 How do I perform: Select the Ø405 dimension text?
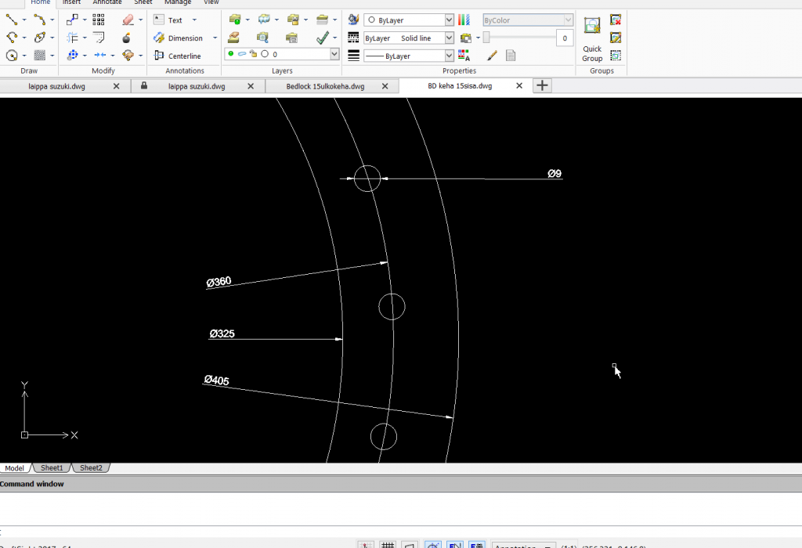[216, 380]
